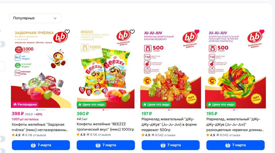Add BEEZZZ candy to cart, 7 марта button
Image resolution: width=275 pixels, height=153 pixels.
[106, 145]
